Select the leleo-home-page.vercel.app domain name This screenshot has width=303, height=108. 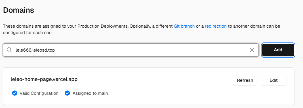pos(44,79)
